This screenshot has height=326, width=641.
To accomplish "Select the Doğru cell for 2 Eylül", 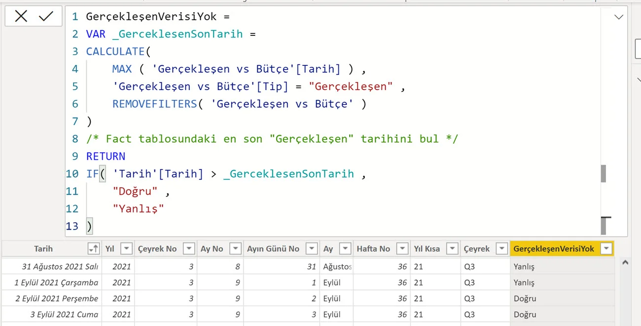I will tap(525, 298).
